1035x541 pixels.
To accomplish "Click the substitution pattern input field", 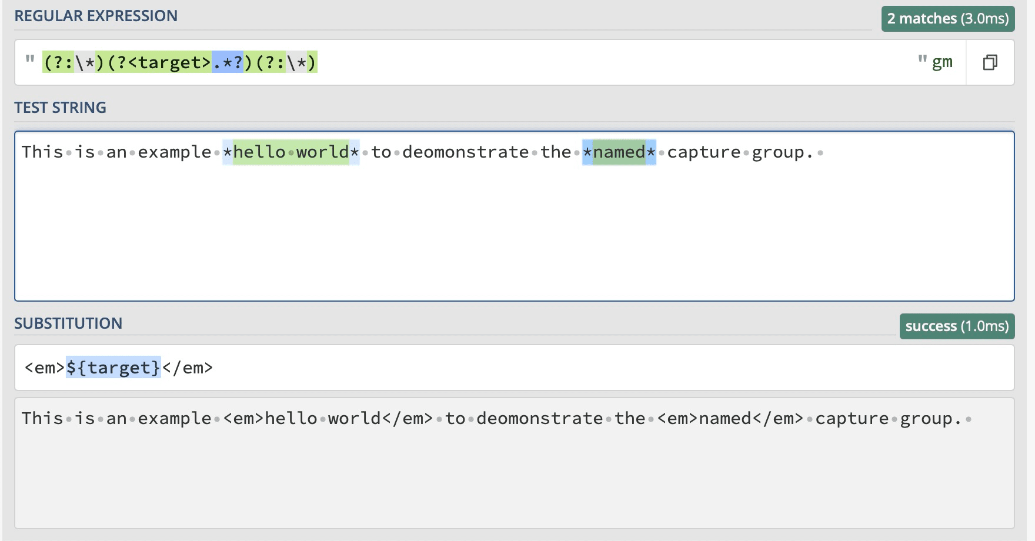I will [x=515, y=368].
